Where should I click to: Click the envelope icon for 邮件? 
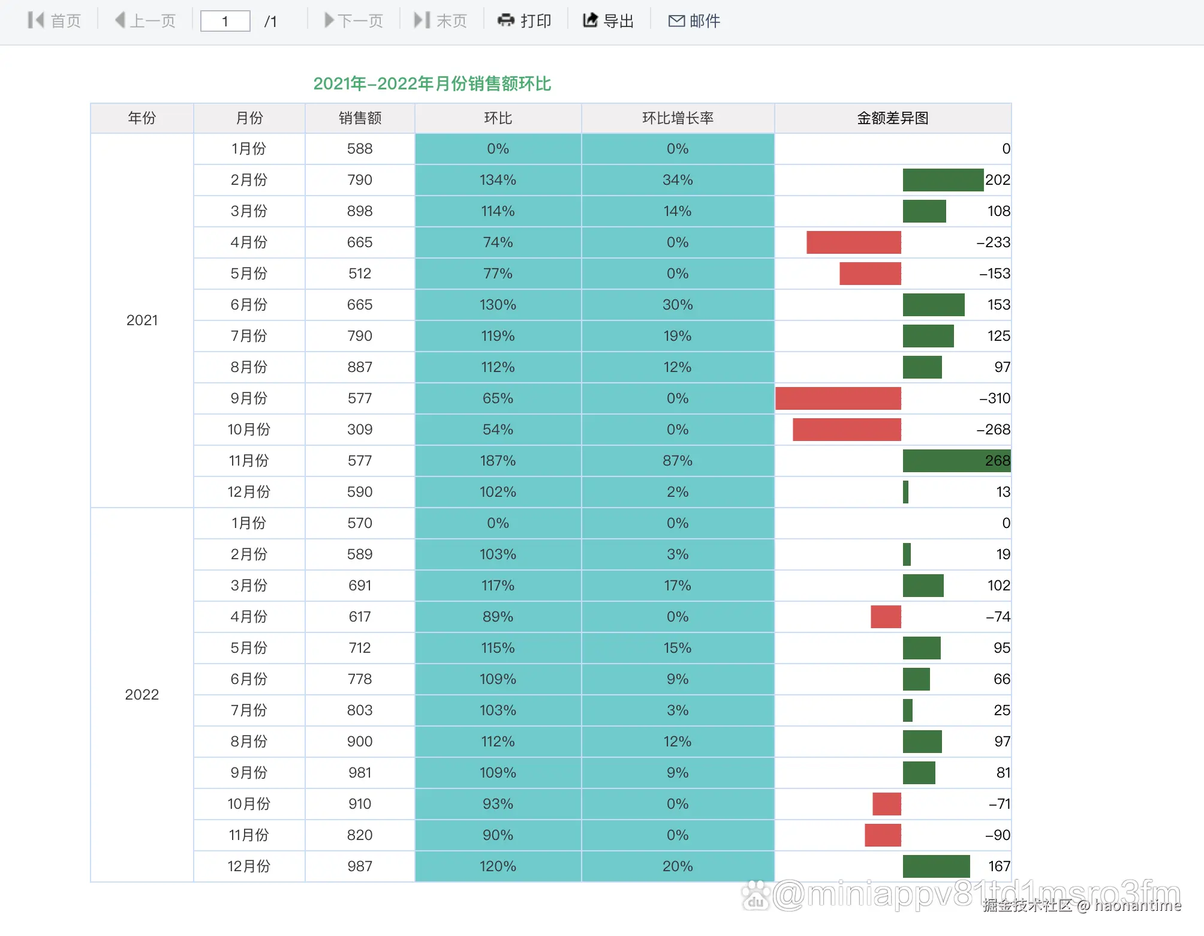pyautogui.click(x=676, y=21)
